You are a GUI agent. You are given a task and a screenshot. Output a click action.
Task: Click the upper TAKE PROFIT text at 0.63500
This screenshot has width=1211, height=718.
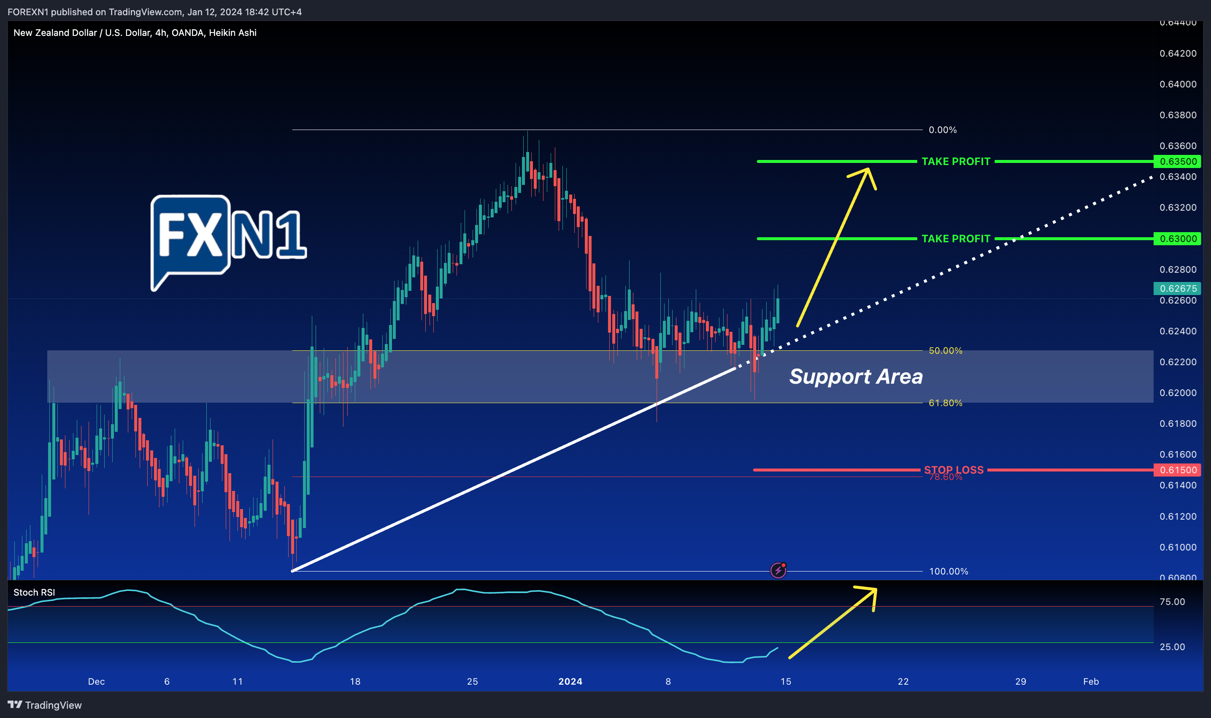coord(956,161)
